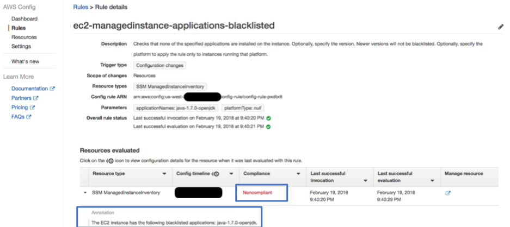Open the Manage resource external link icon
Screen dimensions: 510x227
coord(448,193)
